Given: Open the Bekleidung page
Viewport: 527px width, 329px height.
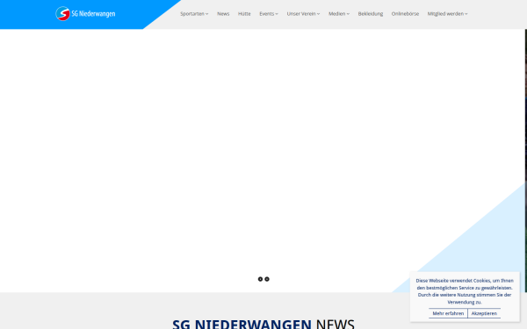Looking at the screenshot, I should click(x=371, y=14).
